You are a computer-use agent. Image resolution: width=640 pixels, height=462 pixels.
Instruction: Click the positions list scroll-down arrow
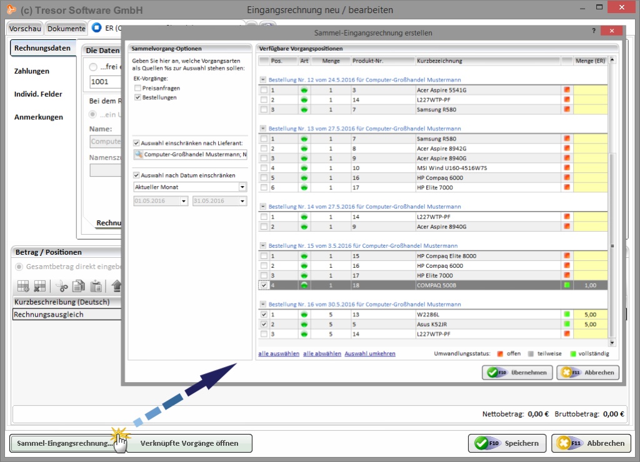coord(612,343)
